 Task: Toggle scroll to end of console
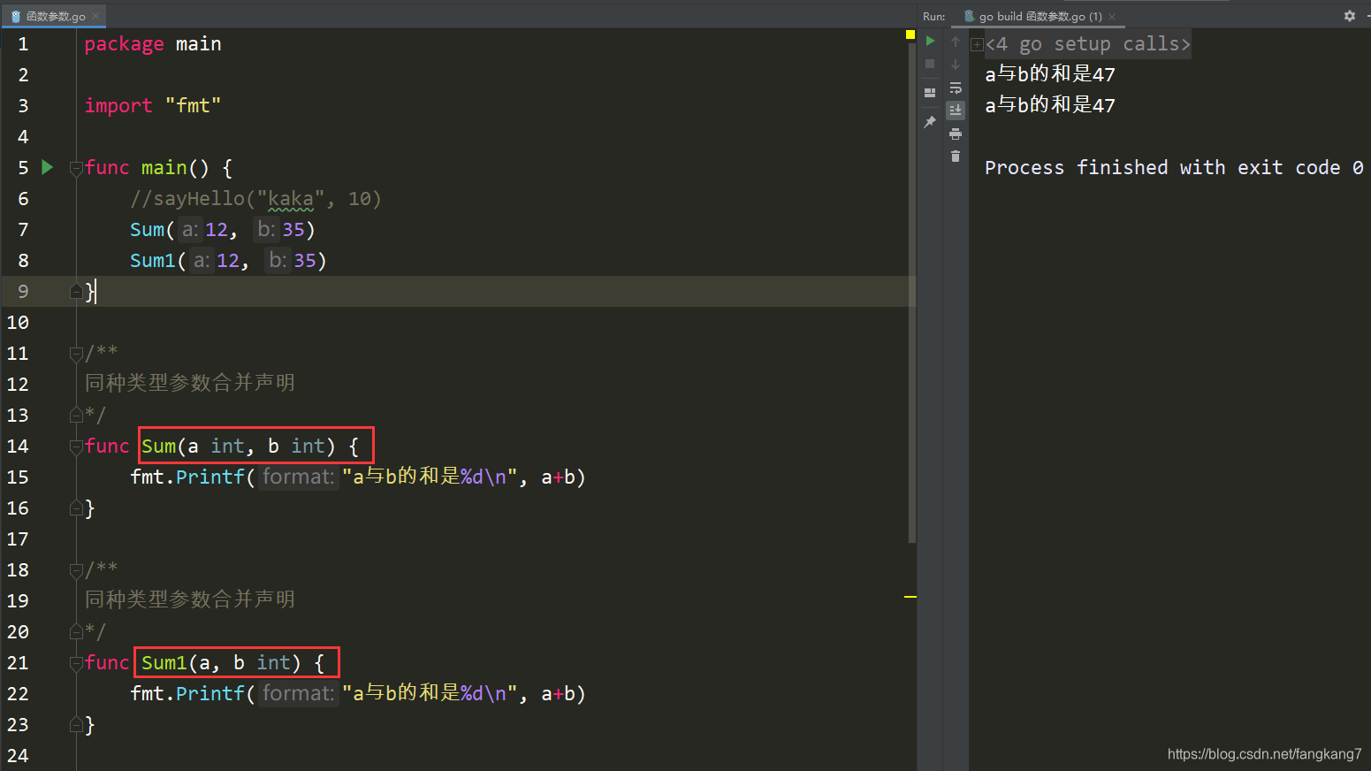[x=956, y=111]
